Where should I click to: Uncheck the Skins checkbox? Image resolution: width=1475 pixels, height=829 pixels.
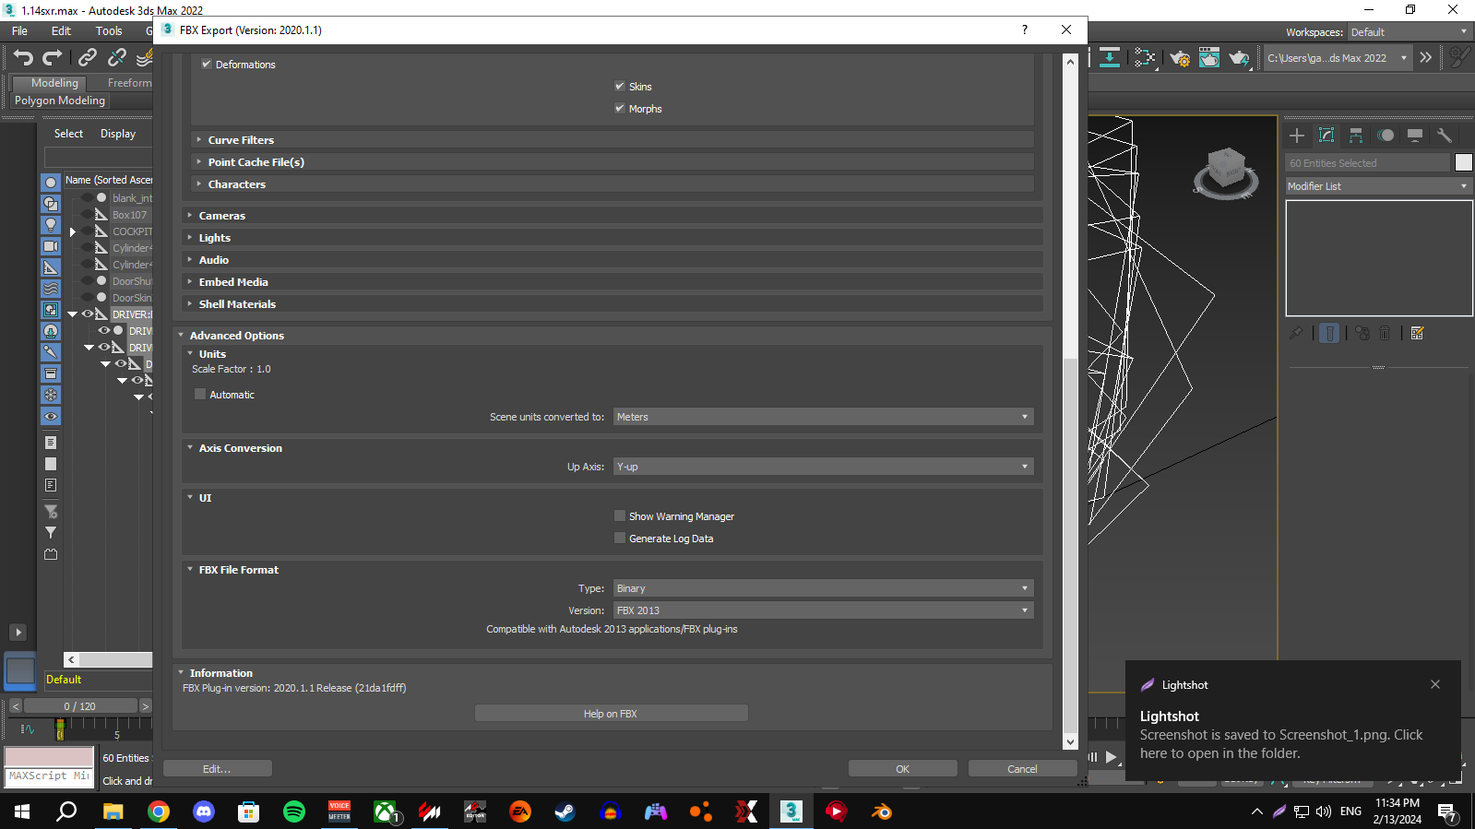point(620,86)
